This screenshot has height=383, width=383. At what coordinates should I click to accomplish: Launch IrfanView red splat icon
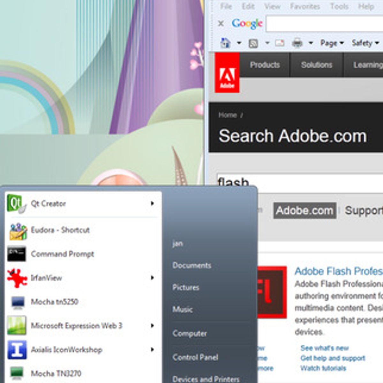[x=17, y=278]
